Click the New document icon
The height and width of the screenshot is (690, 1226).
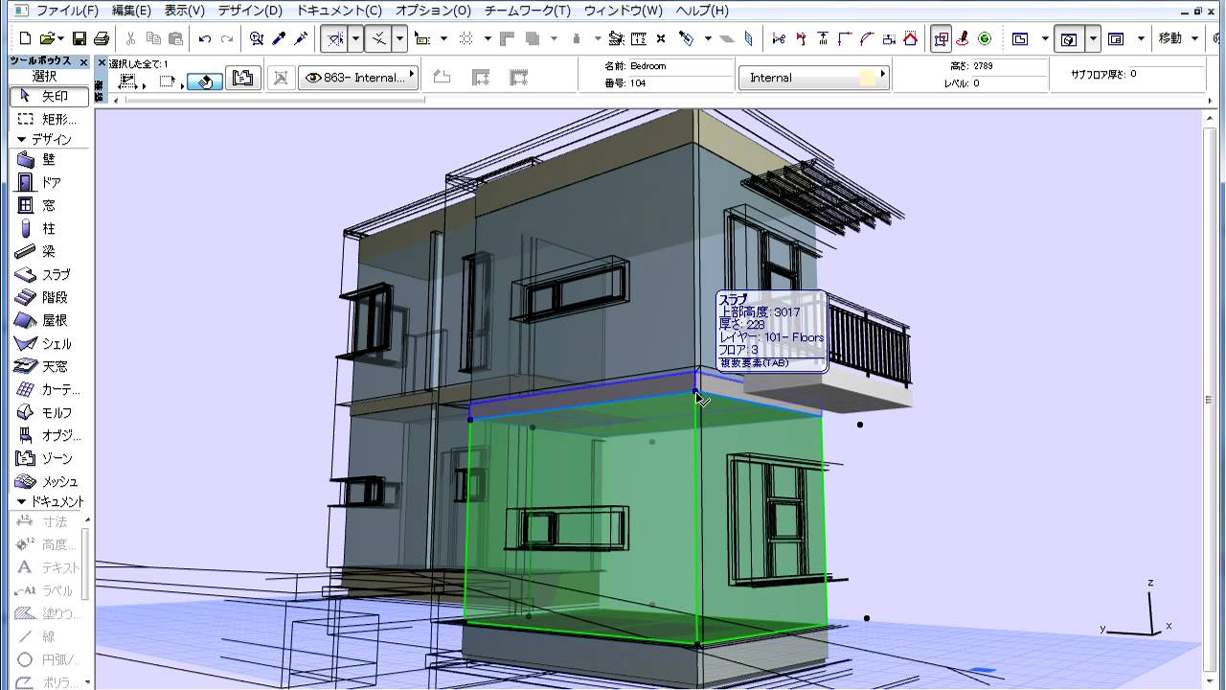click(x=26, y=38)
